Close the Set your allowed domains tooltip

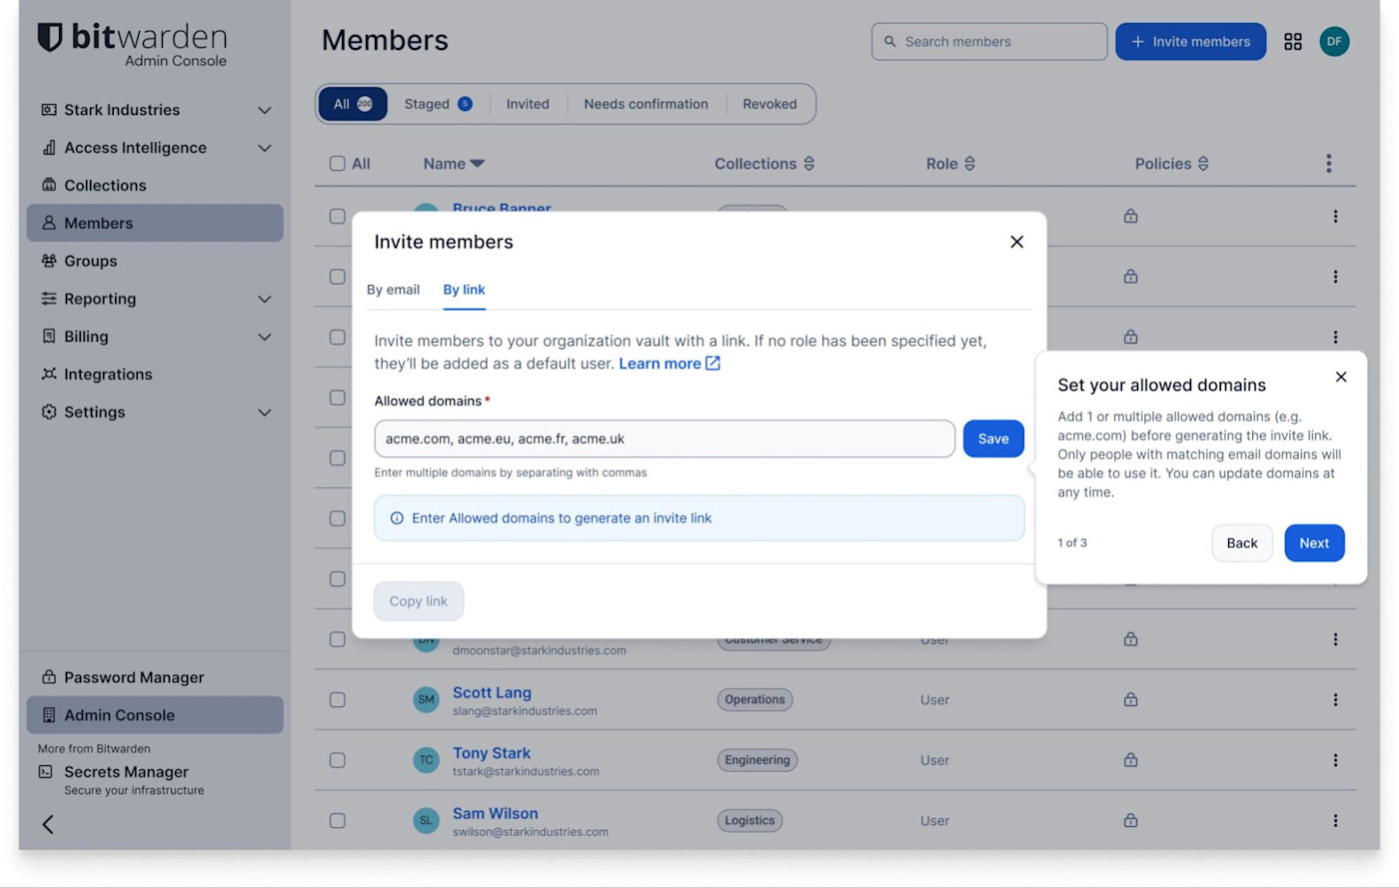click(x=1341, y=377)
